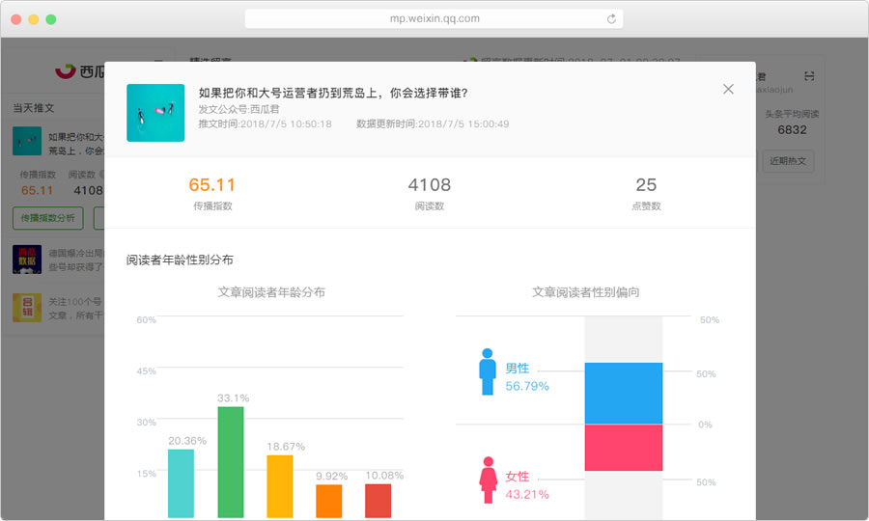Click the browser reload icon
The height and width of the screenshot is (521, 869).
tap(611, 18)
